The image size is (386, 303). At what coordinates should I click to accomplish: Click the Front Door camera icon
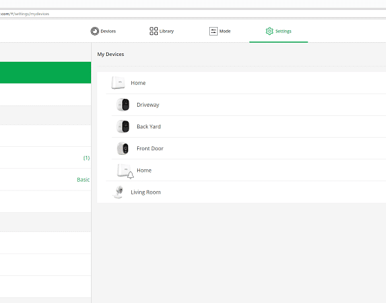coord(123,148)
